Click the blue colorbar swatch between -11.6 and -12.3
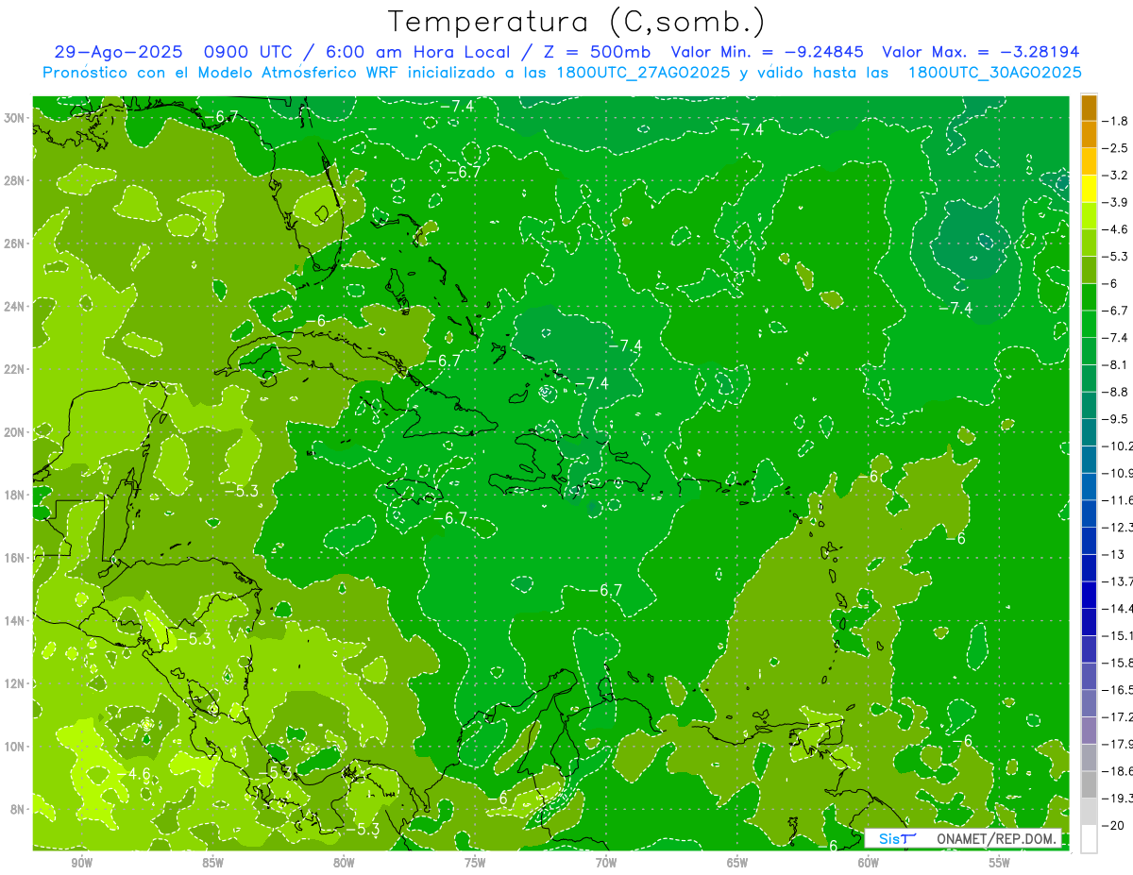This screenshot has height=875, width=1133. [1089, 513]
